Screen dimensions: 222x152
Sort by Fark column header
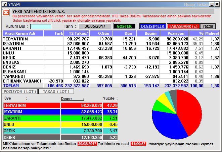(53, 33)
